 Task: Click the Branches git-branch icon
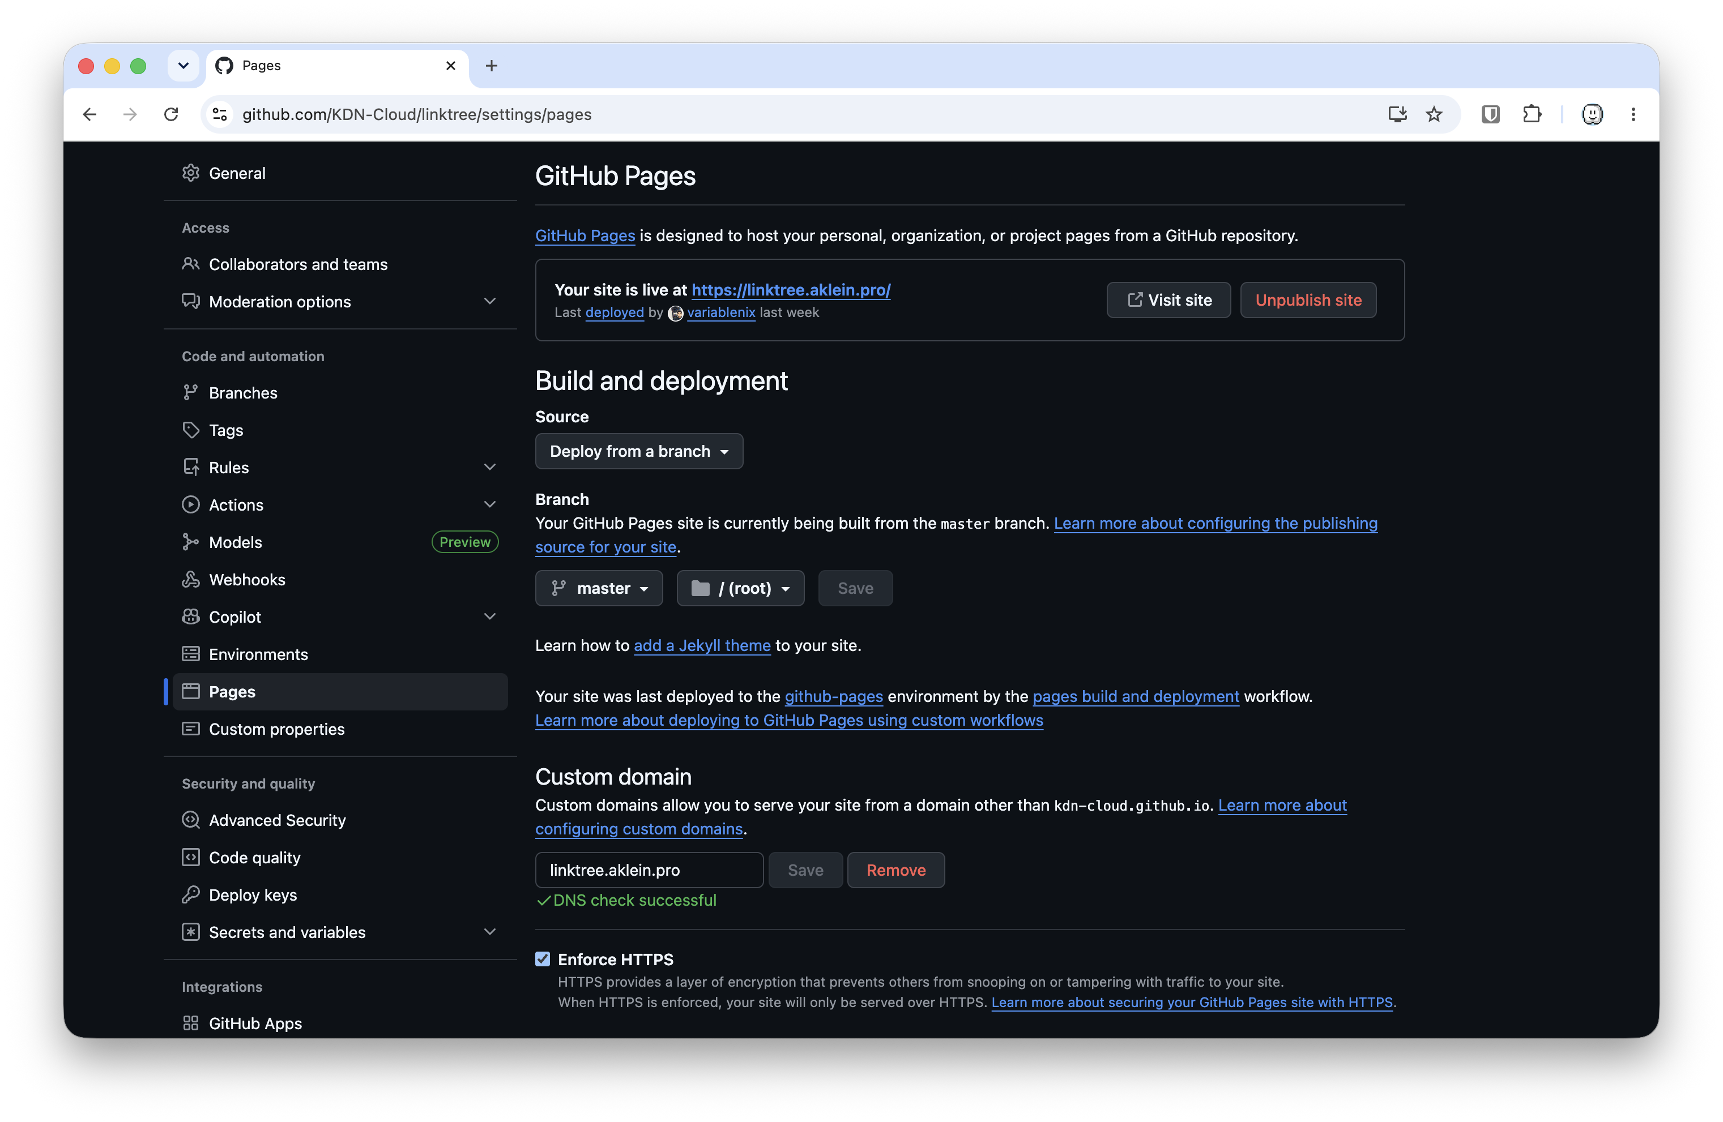[x=190, y=392]
